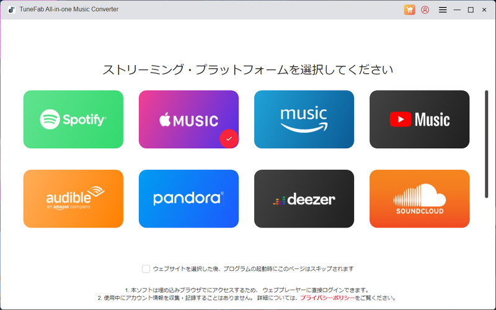Close the TuneFab Music Converter window
Viewport: 496px width, 310px height.
coord(484,10)
